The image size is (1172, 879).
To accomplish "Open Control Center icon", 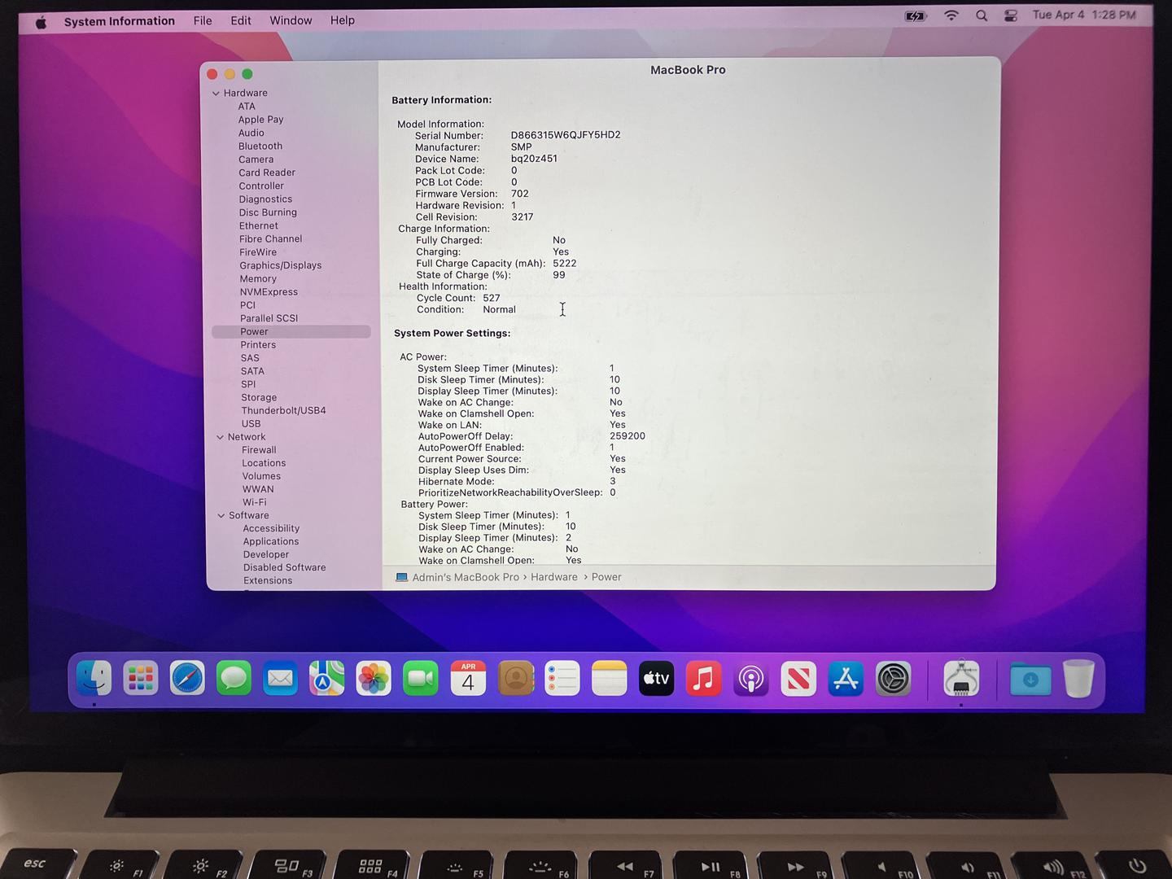I will 1011,15.
